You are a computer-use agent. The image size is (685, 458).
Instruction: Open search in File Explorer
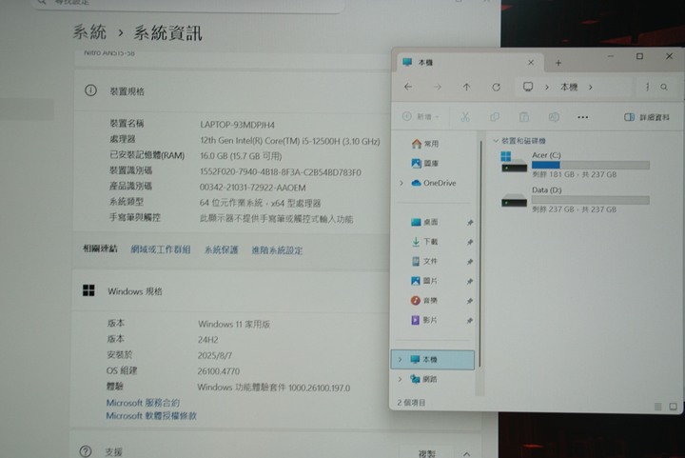(664, 87)
